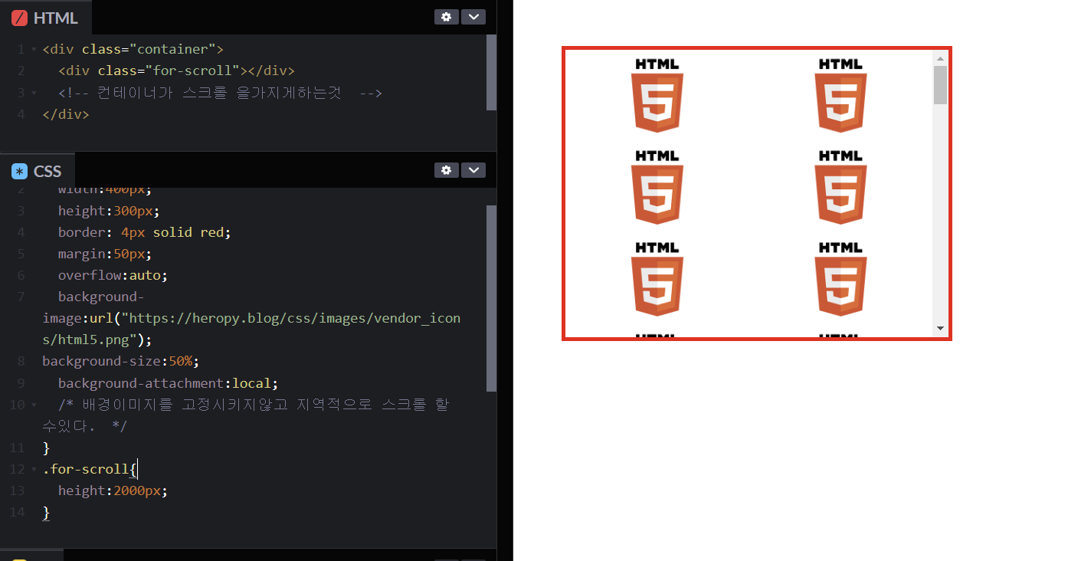Click the '.for-scroll{' selector line
1068x561 pixels.
tap(89, 469)
